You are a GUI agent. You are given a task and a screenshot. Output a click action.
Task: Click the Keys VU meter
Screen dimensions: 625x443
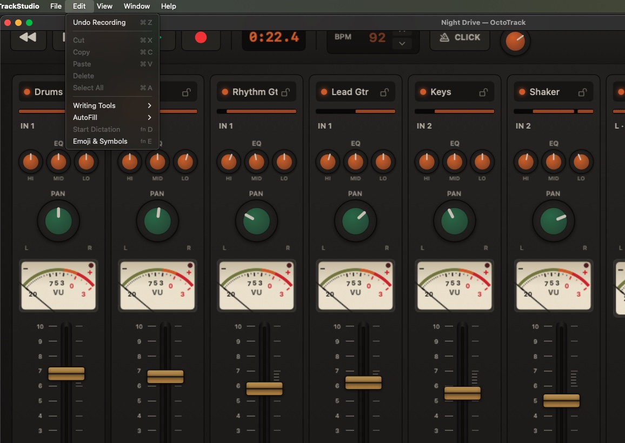click(x=454, y=285)
